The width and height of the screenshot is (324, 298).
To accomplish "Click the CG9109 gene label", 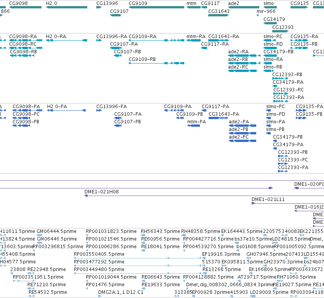I will click(x=138, y=3).
